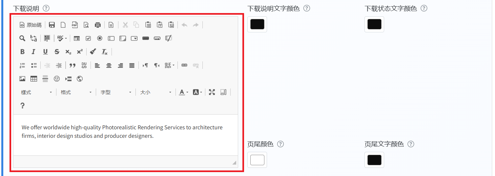The width and height of the screenshot is (495, 176).
Task: Insert a horizontal line
Action: pyautogui.click(x=45, y=79)
